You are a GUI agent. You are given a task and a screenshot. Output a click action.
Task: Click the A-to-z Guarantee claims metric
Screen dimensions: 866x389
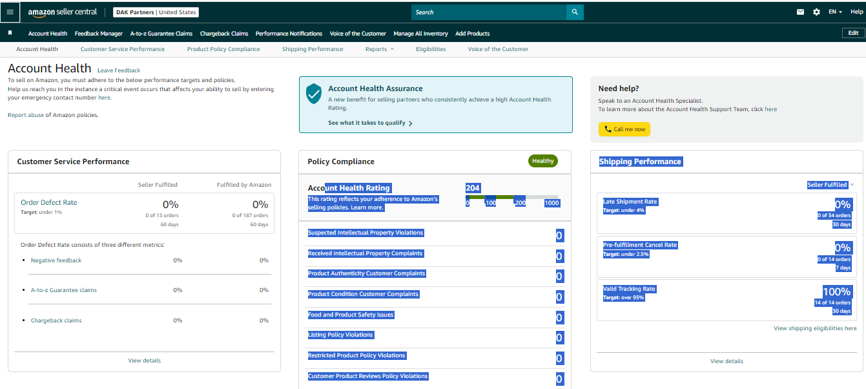64,290
